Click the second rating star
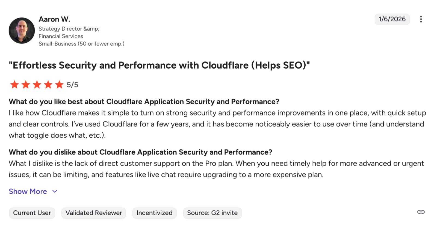 pos(26,85)
